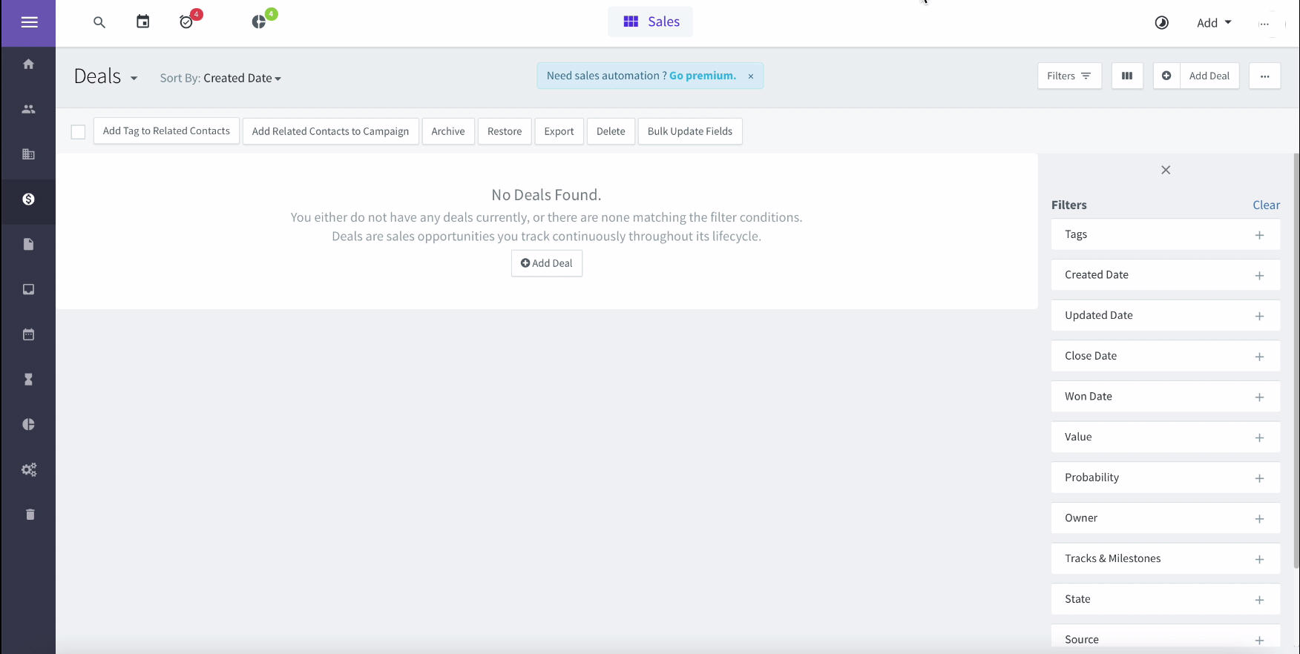Viewport: 1300px width, 654px height.
Task: Open Inbox tray icon in sidebar
Action: 28,289
